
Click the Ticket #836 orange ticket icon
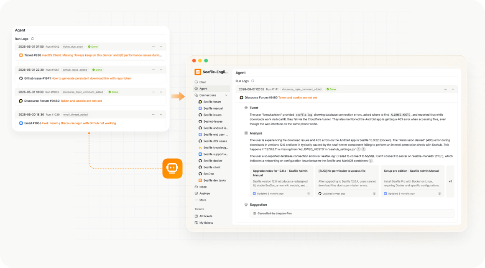click(21, 55)
